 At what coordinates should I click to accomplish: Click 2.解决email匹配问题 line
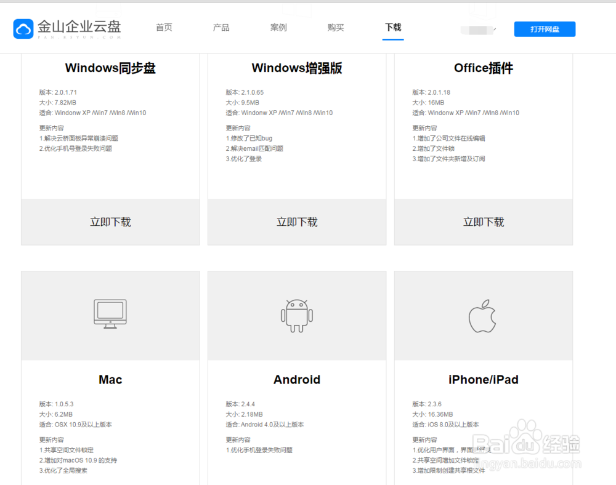click(254, 148)
